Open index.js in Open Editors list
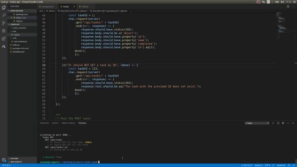The height and width of the screenshot is (167, 297). point(22,21)
